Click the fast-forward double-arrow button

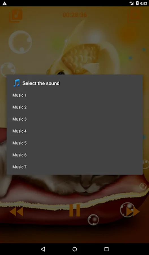coord(133,212)
